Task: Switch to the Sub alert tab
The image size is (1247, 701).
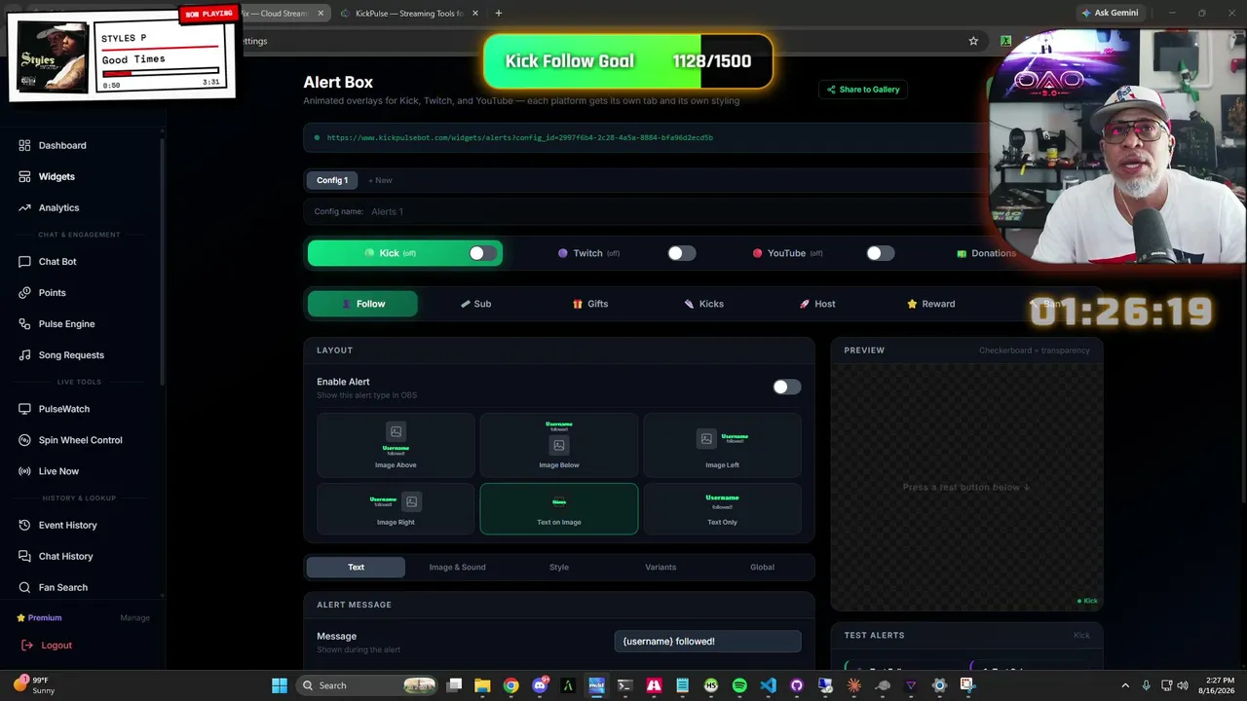Action: [475, 304]
